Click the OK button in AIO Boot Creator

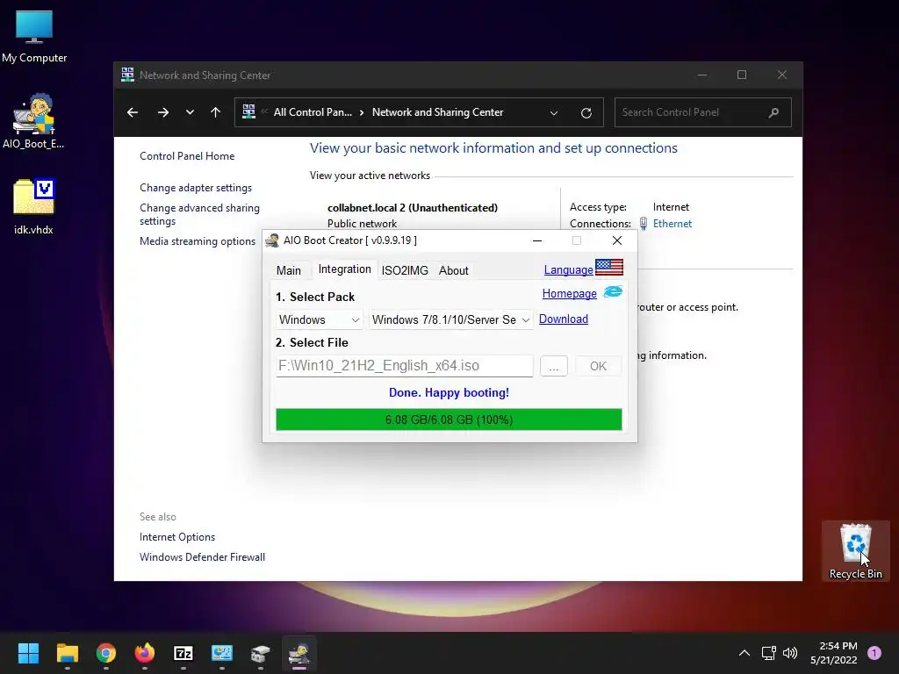(x=598, y=366)
